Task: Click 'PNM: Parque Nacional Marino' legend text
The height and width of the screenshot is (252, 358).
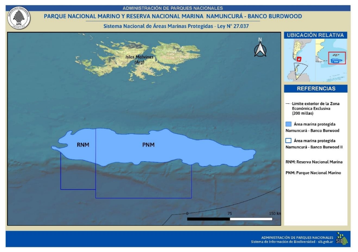Action: [x=313, y=173]
